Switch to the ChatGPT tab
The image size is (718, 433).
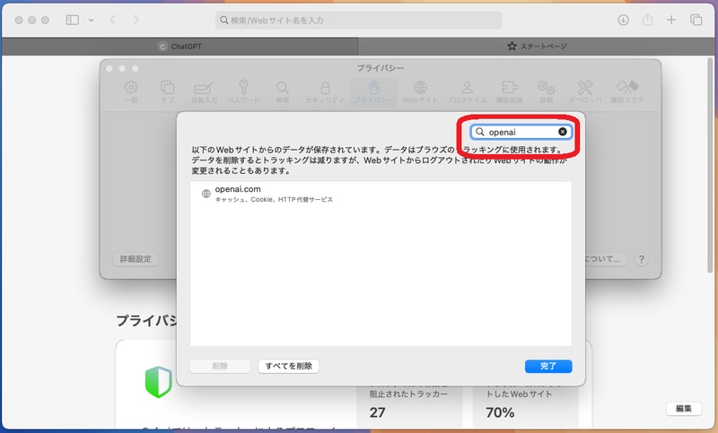(180, 47)
